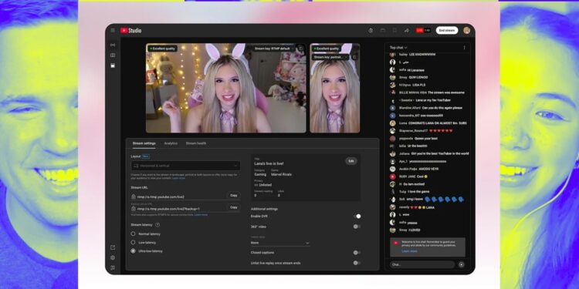Open the Webcam section in left sidebar
This screenshot has width=579, height=289.
pyautogui.click(x=113, y=55)
